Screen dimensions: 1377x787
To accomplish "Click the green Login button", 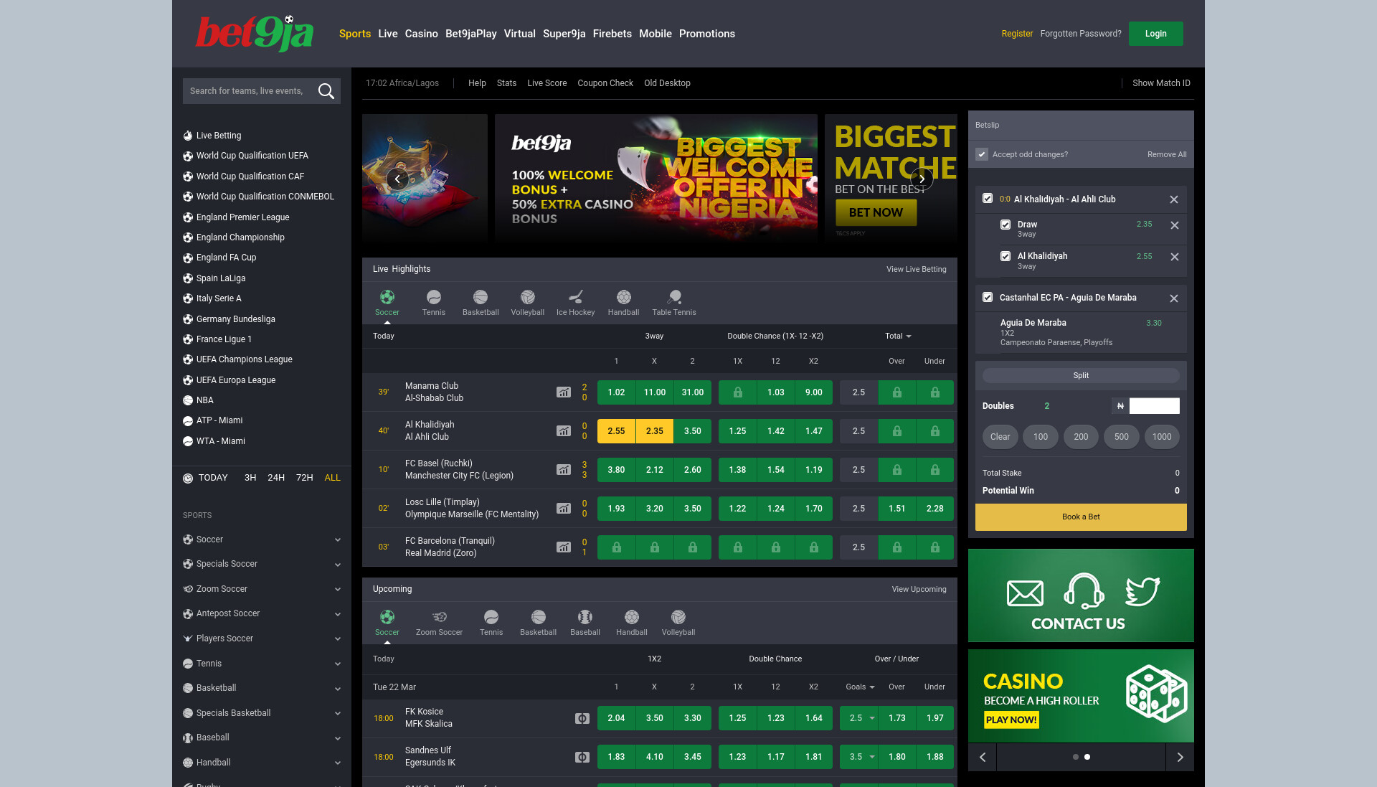I will click(x=1156, y=34).
